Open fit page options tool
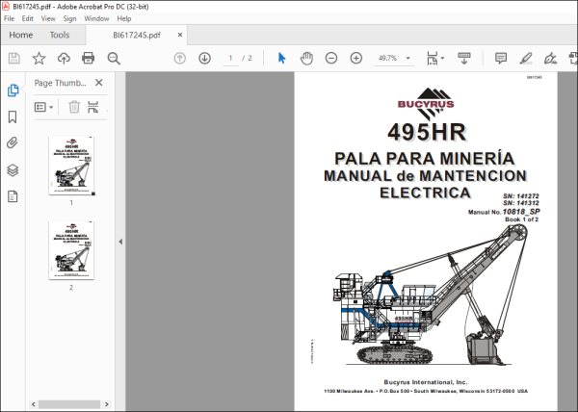This screenshot has height=412, width=578. coord(432,58)
